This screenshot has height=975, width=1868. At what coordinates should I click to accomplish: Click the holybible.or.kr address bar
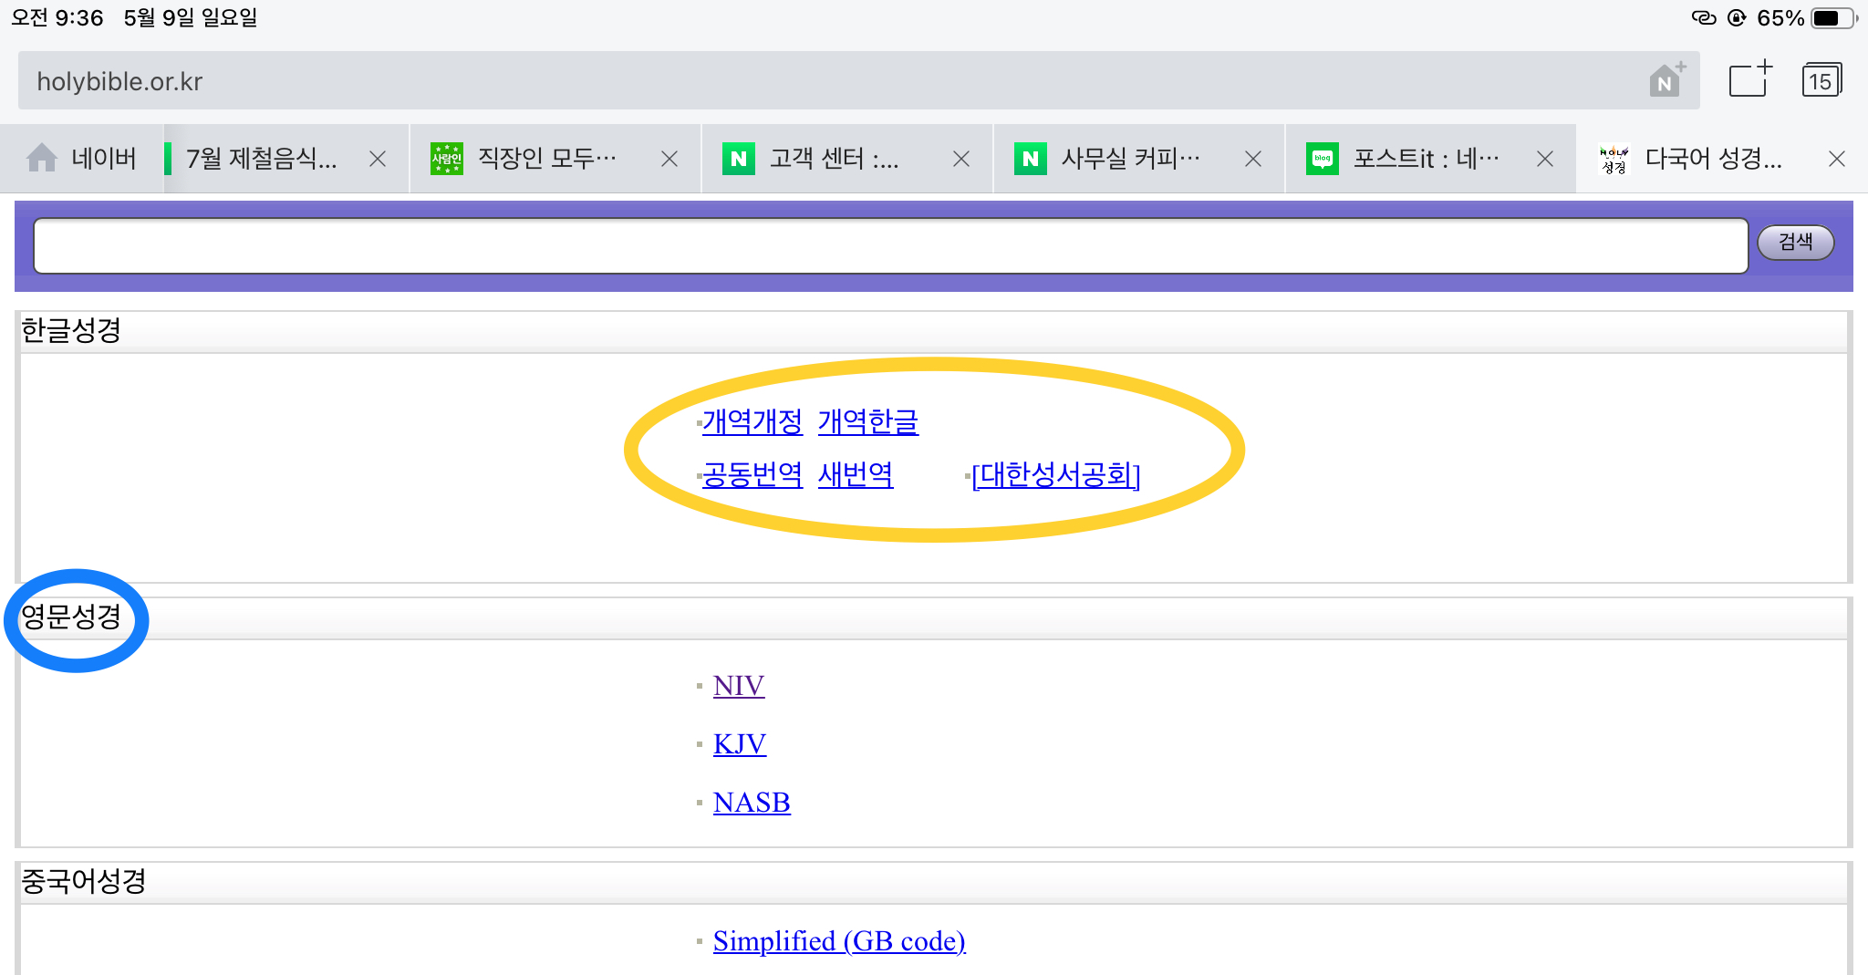pyautogui.click(x=858, y=81)
